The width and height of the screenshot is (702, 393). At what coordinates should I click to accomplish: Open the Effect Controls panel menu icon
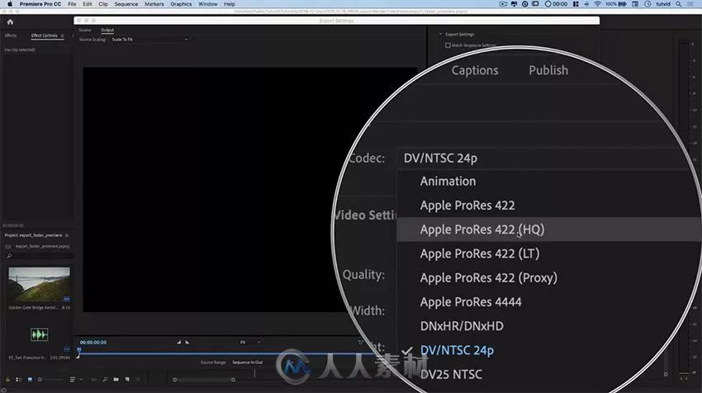62,36
